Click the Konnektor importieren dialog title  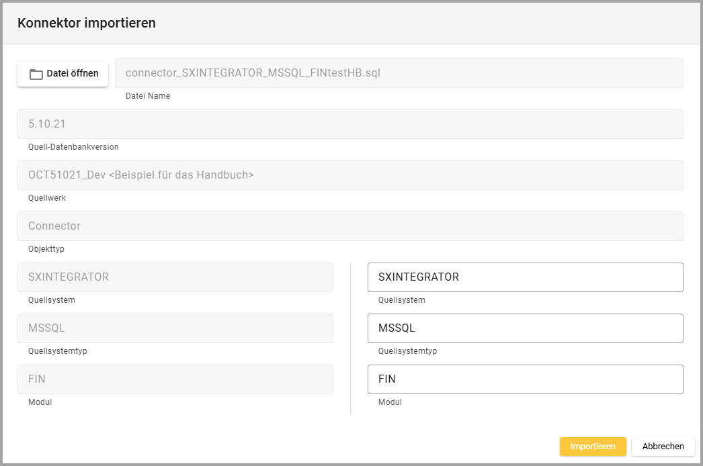(87, 24)
